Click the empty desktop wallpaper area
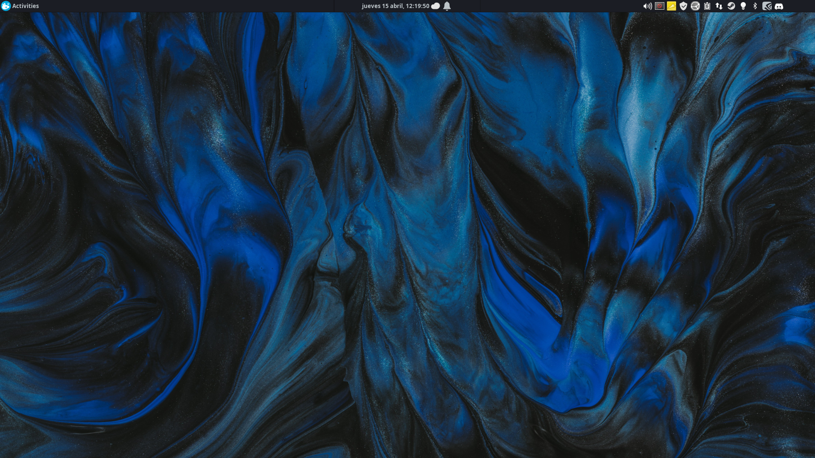 click(x=407, y=237)
